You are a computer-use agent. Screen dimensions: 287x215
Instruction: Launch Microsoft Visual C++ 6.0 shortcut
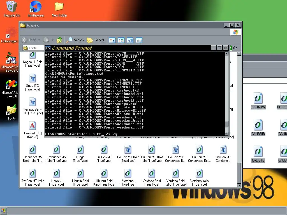pyautogui.click(x=10, y=89)
